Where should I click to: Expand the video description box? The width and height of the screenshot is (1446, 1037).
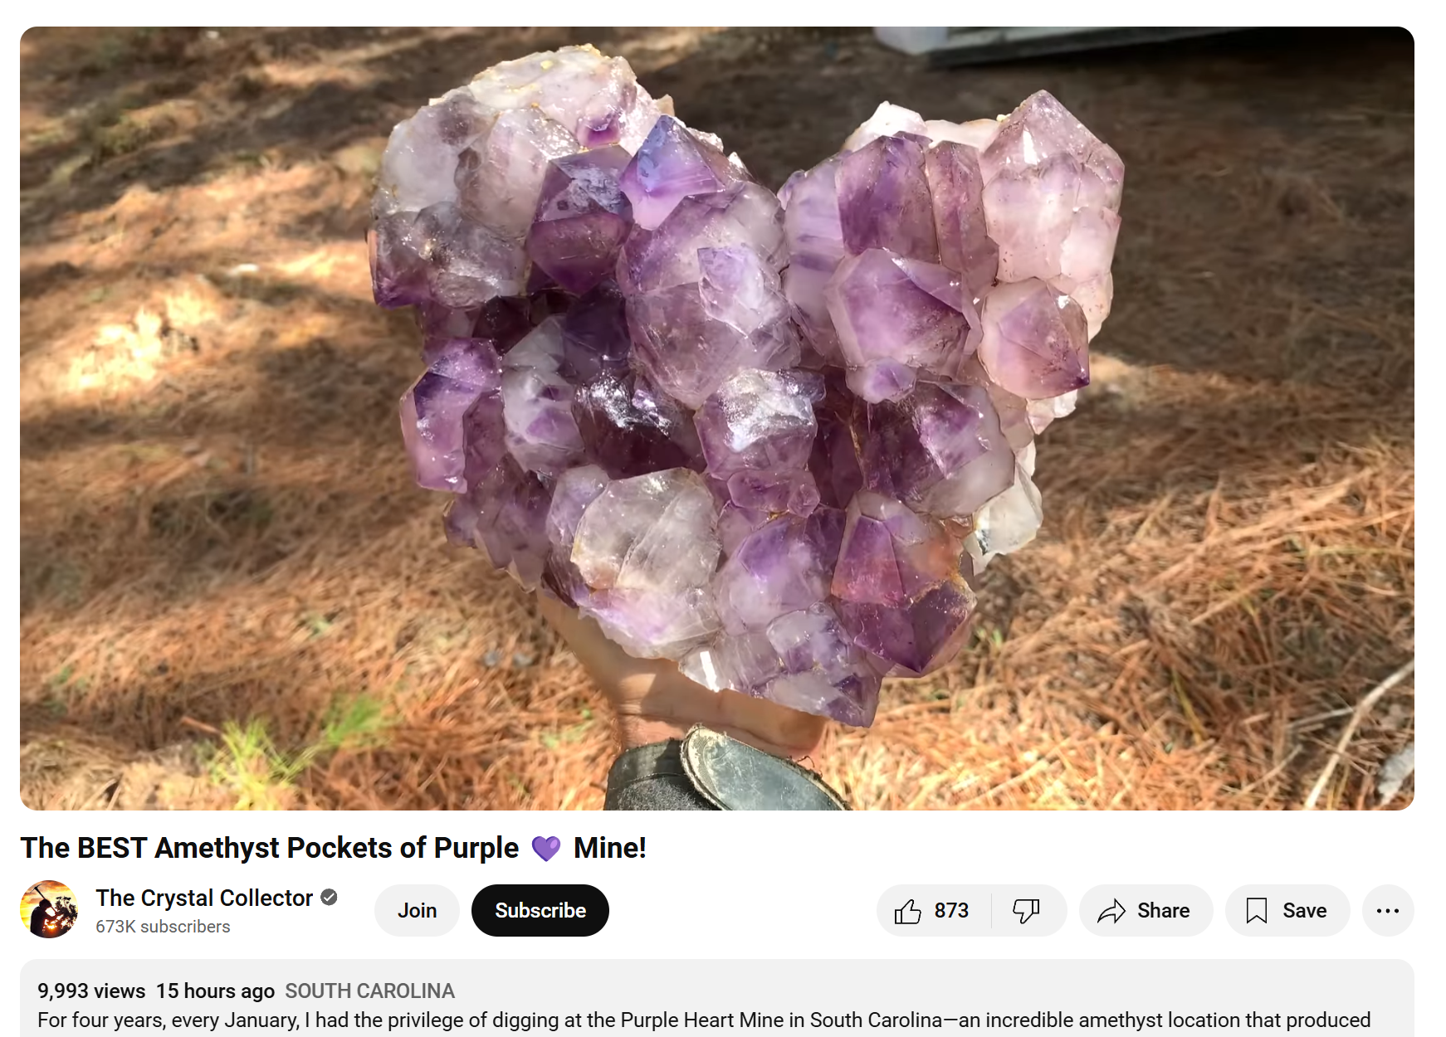pos(717,999)
